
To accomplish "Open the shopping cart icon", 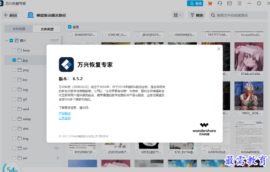I will (x=210, y=3).
